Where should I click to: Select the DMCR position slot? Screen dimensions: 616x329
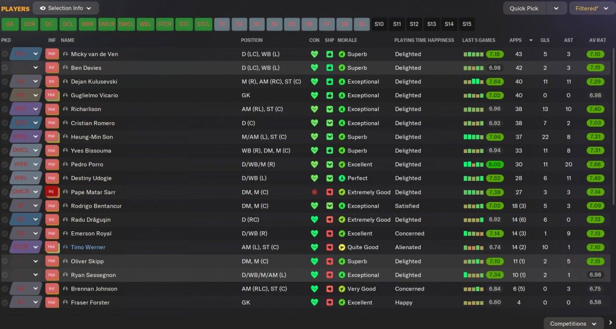107,24
